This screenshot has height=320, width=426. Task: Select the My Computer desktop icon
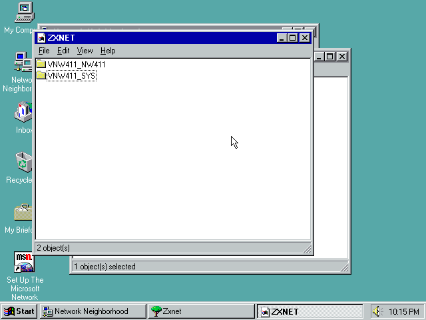click(x=25, y=12)
